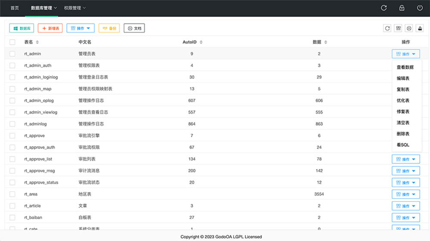This screenshot has width=430, height=241.
Task: Toggle the select-all header checkbox
Action: 12,42
